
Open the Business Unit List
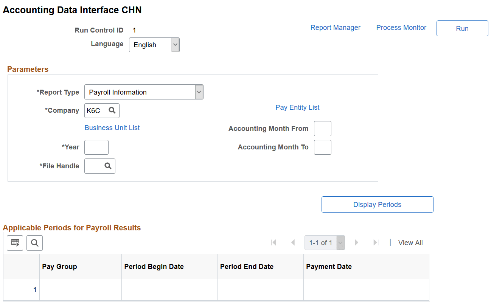112,127
